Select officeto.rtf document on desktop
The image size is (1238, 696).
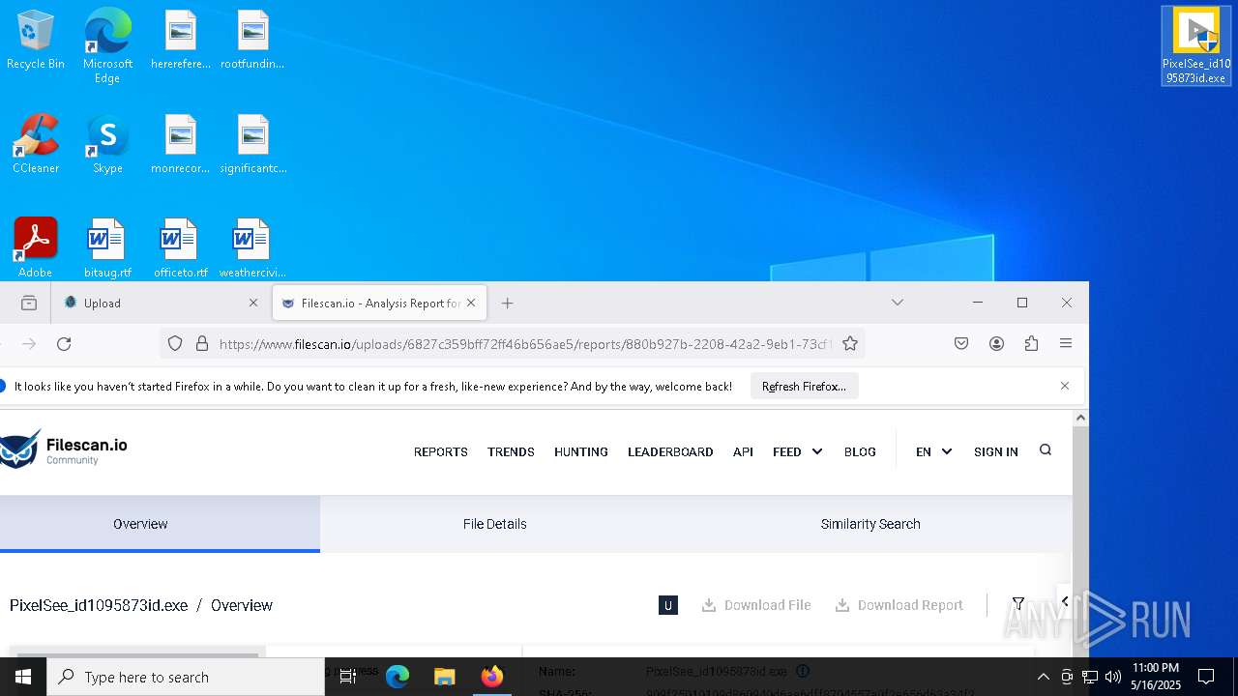point(180,248)
